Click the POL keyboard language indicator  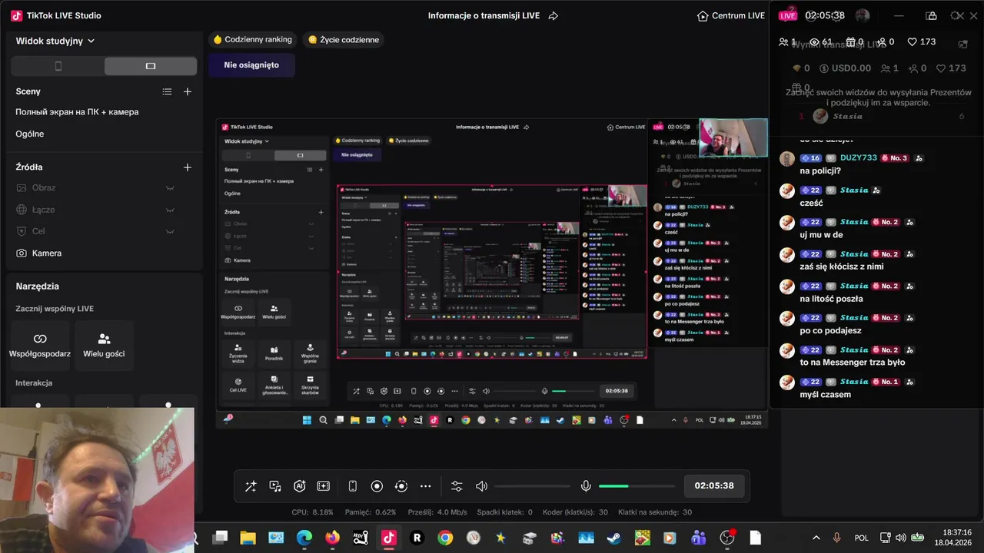pyautogui.click(x=862, y=538)
